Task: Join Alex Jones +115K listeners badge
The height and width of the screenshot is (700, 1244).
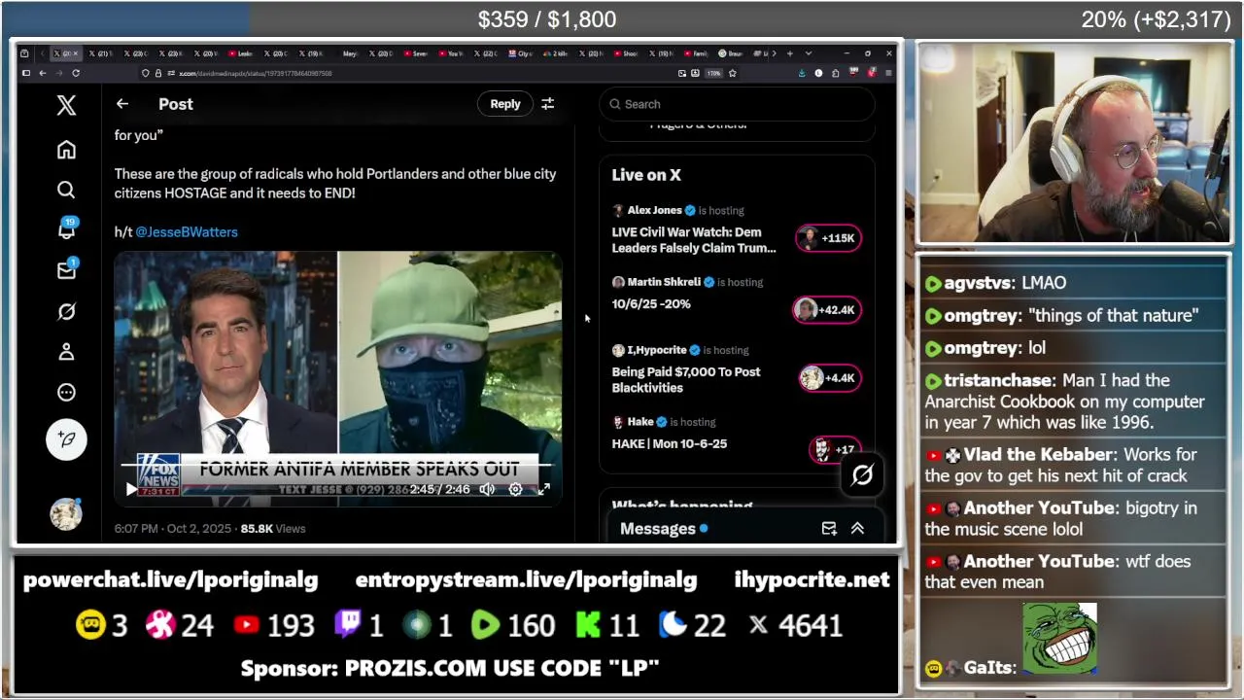Action: (x=828, y=238)
